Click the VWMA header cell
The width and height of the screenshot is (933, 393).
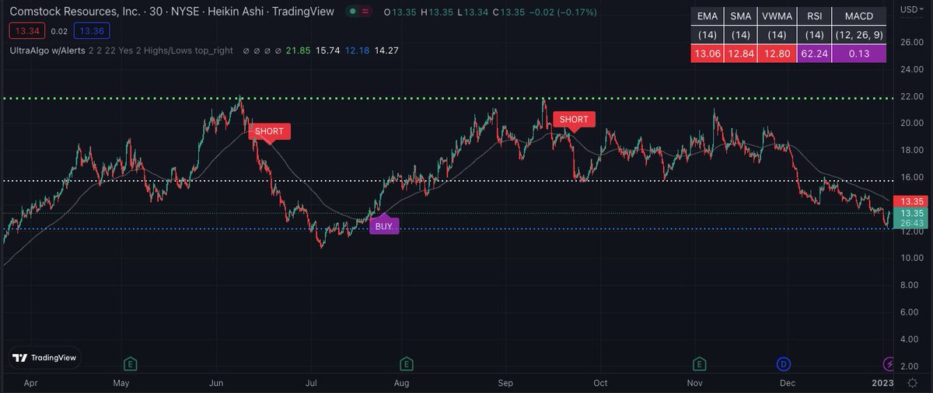tap(779, 16)
